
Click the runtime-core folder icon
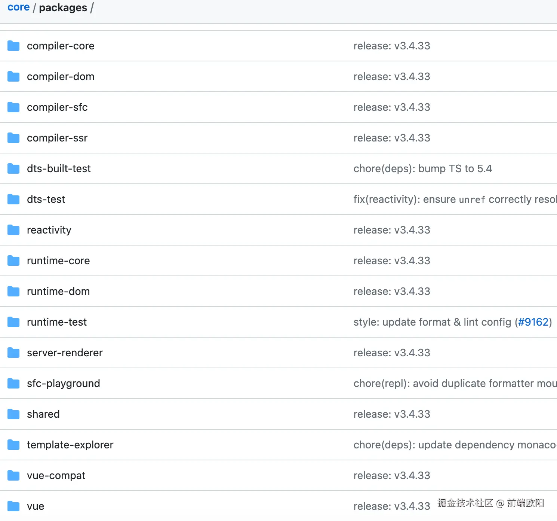13,261
